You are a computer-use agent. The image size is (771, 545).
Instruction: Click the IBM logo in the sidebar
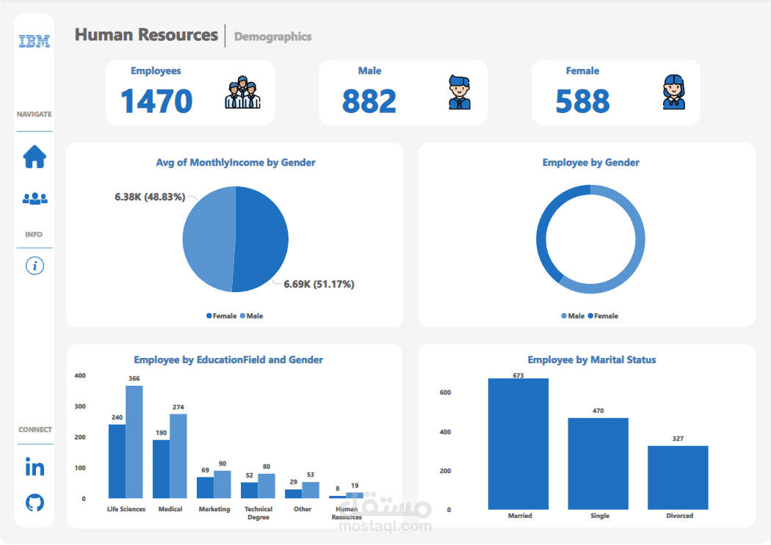34,40
